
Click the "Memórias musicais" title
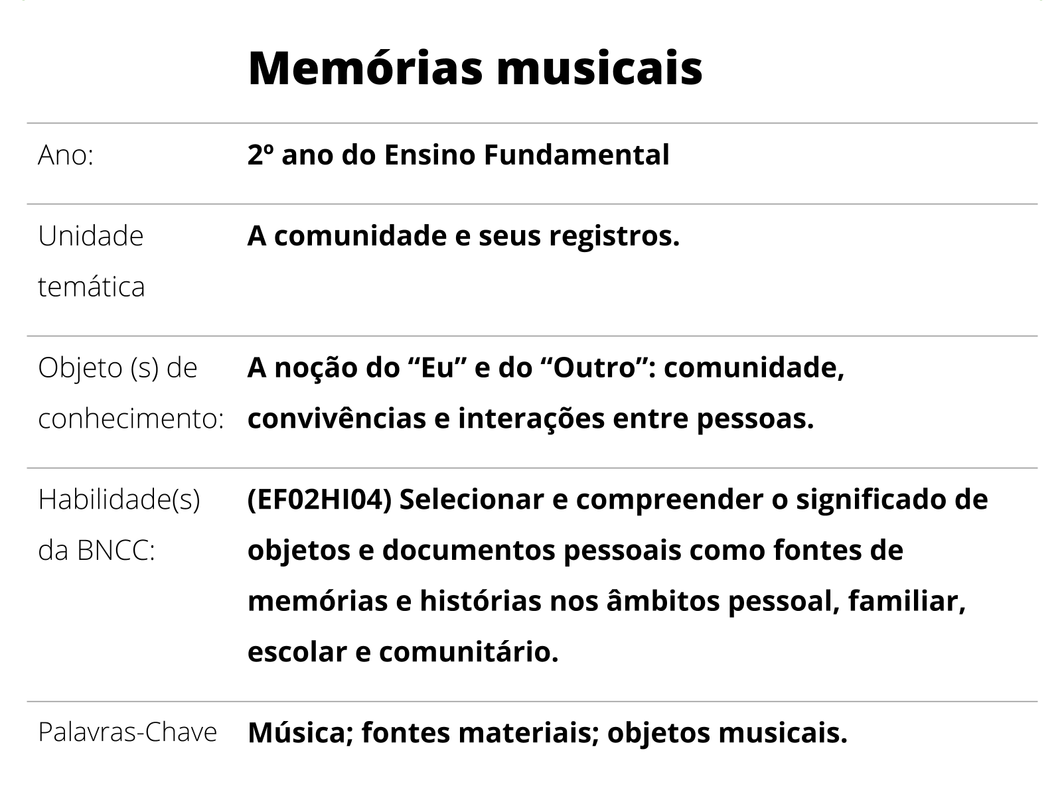pos(475,68)
